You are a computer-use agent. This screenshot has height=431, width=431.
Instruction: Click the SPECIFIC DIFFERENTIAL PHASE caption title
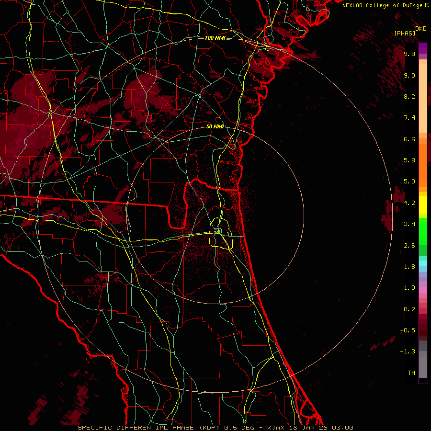[136, 428]
